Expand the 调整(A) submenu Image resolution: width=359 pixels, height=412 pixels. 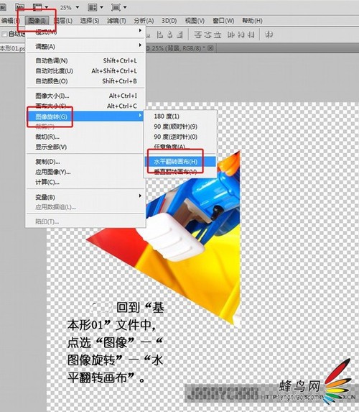pos(85,46)
